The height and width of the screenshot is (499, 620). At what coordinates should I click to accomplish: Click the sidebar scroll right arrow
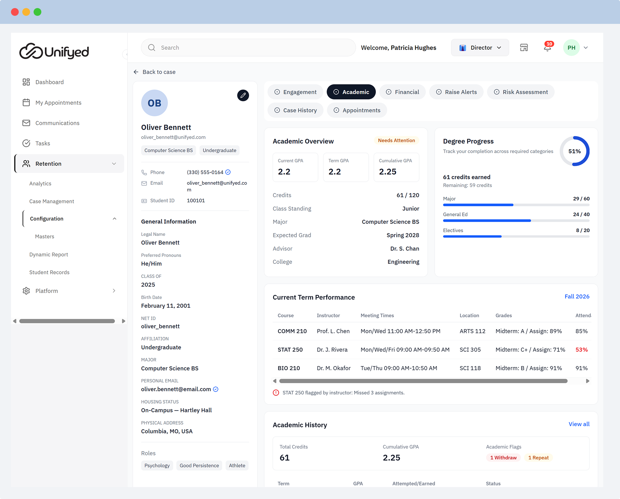pyautogui.click(x=123, y=321)
